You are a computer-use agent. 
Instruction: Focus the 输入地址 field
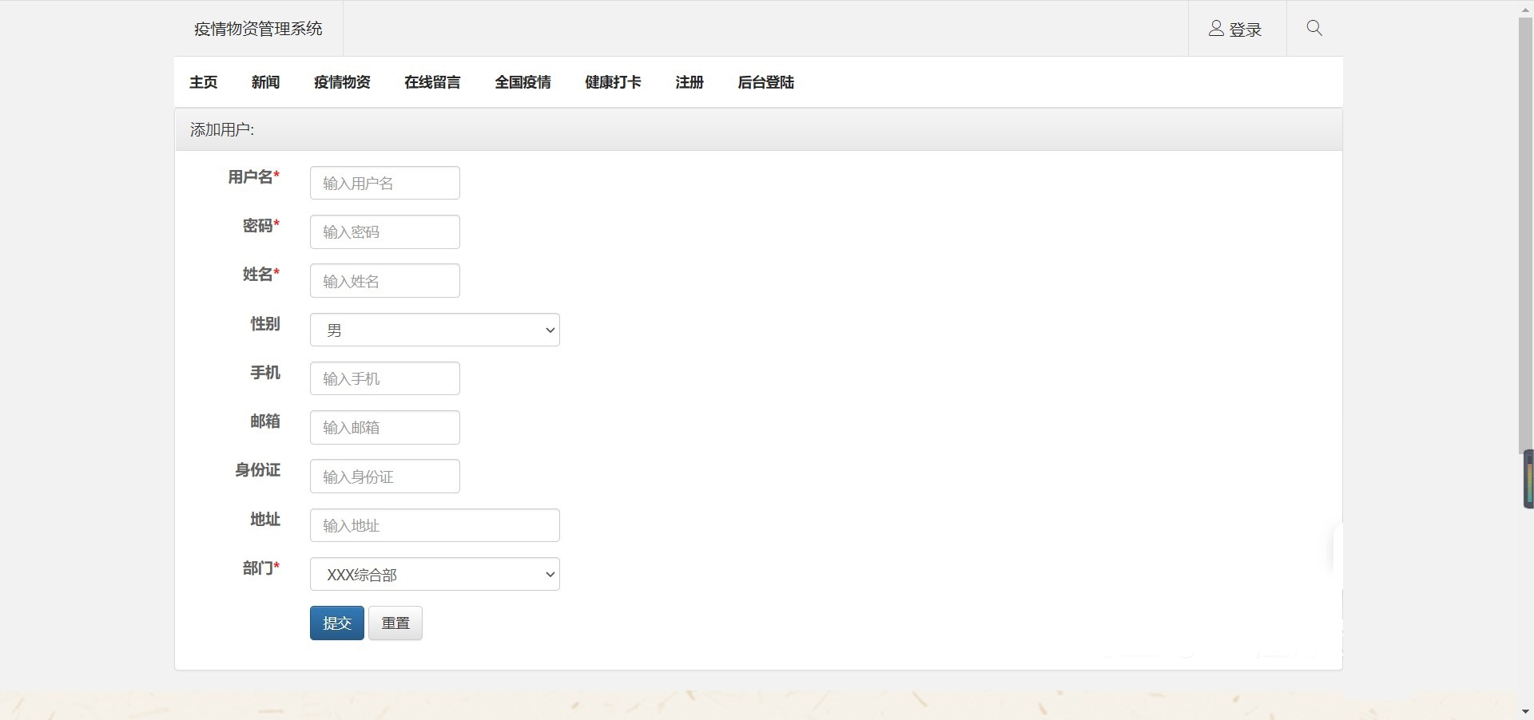point(435,525)
